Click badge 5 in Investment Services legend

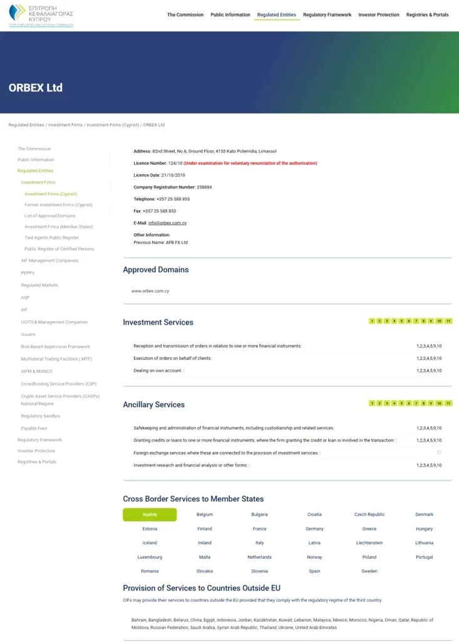[401, 321]
